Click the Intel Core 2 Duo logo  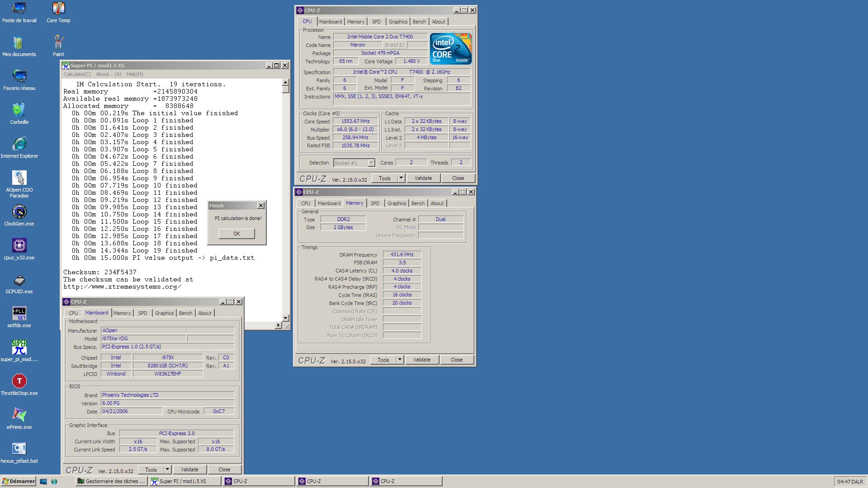click(451, 48)
